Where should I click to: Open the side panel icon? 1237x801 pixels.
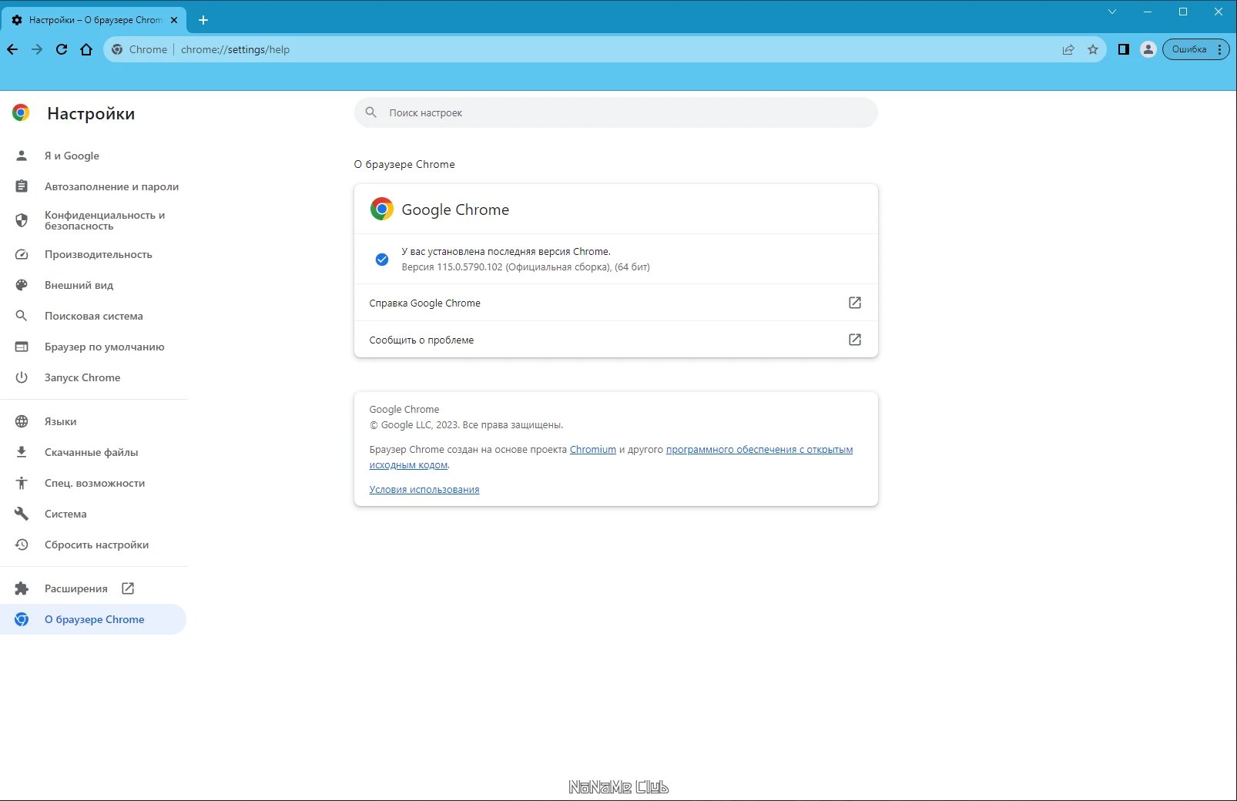1124,49
